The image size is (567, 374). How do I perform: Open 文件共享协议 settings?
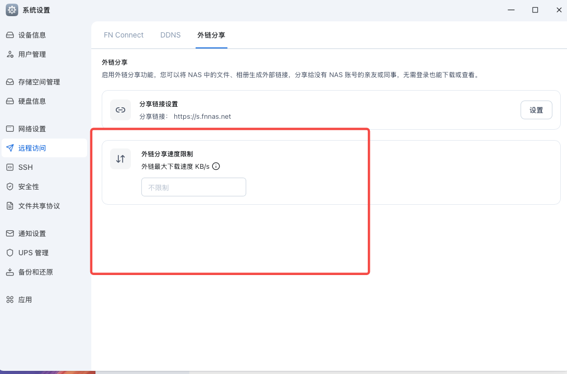tap(44, 206)
